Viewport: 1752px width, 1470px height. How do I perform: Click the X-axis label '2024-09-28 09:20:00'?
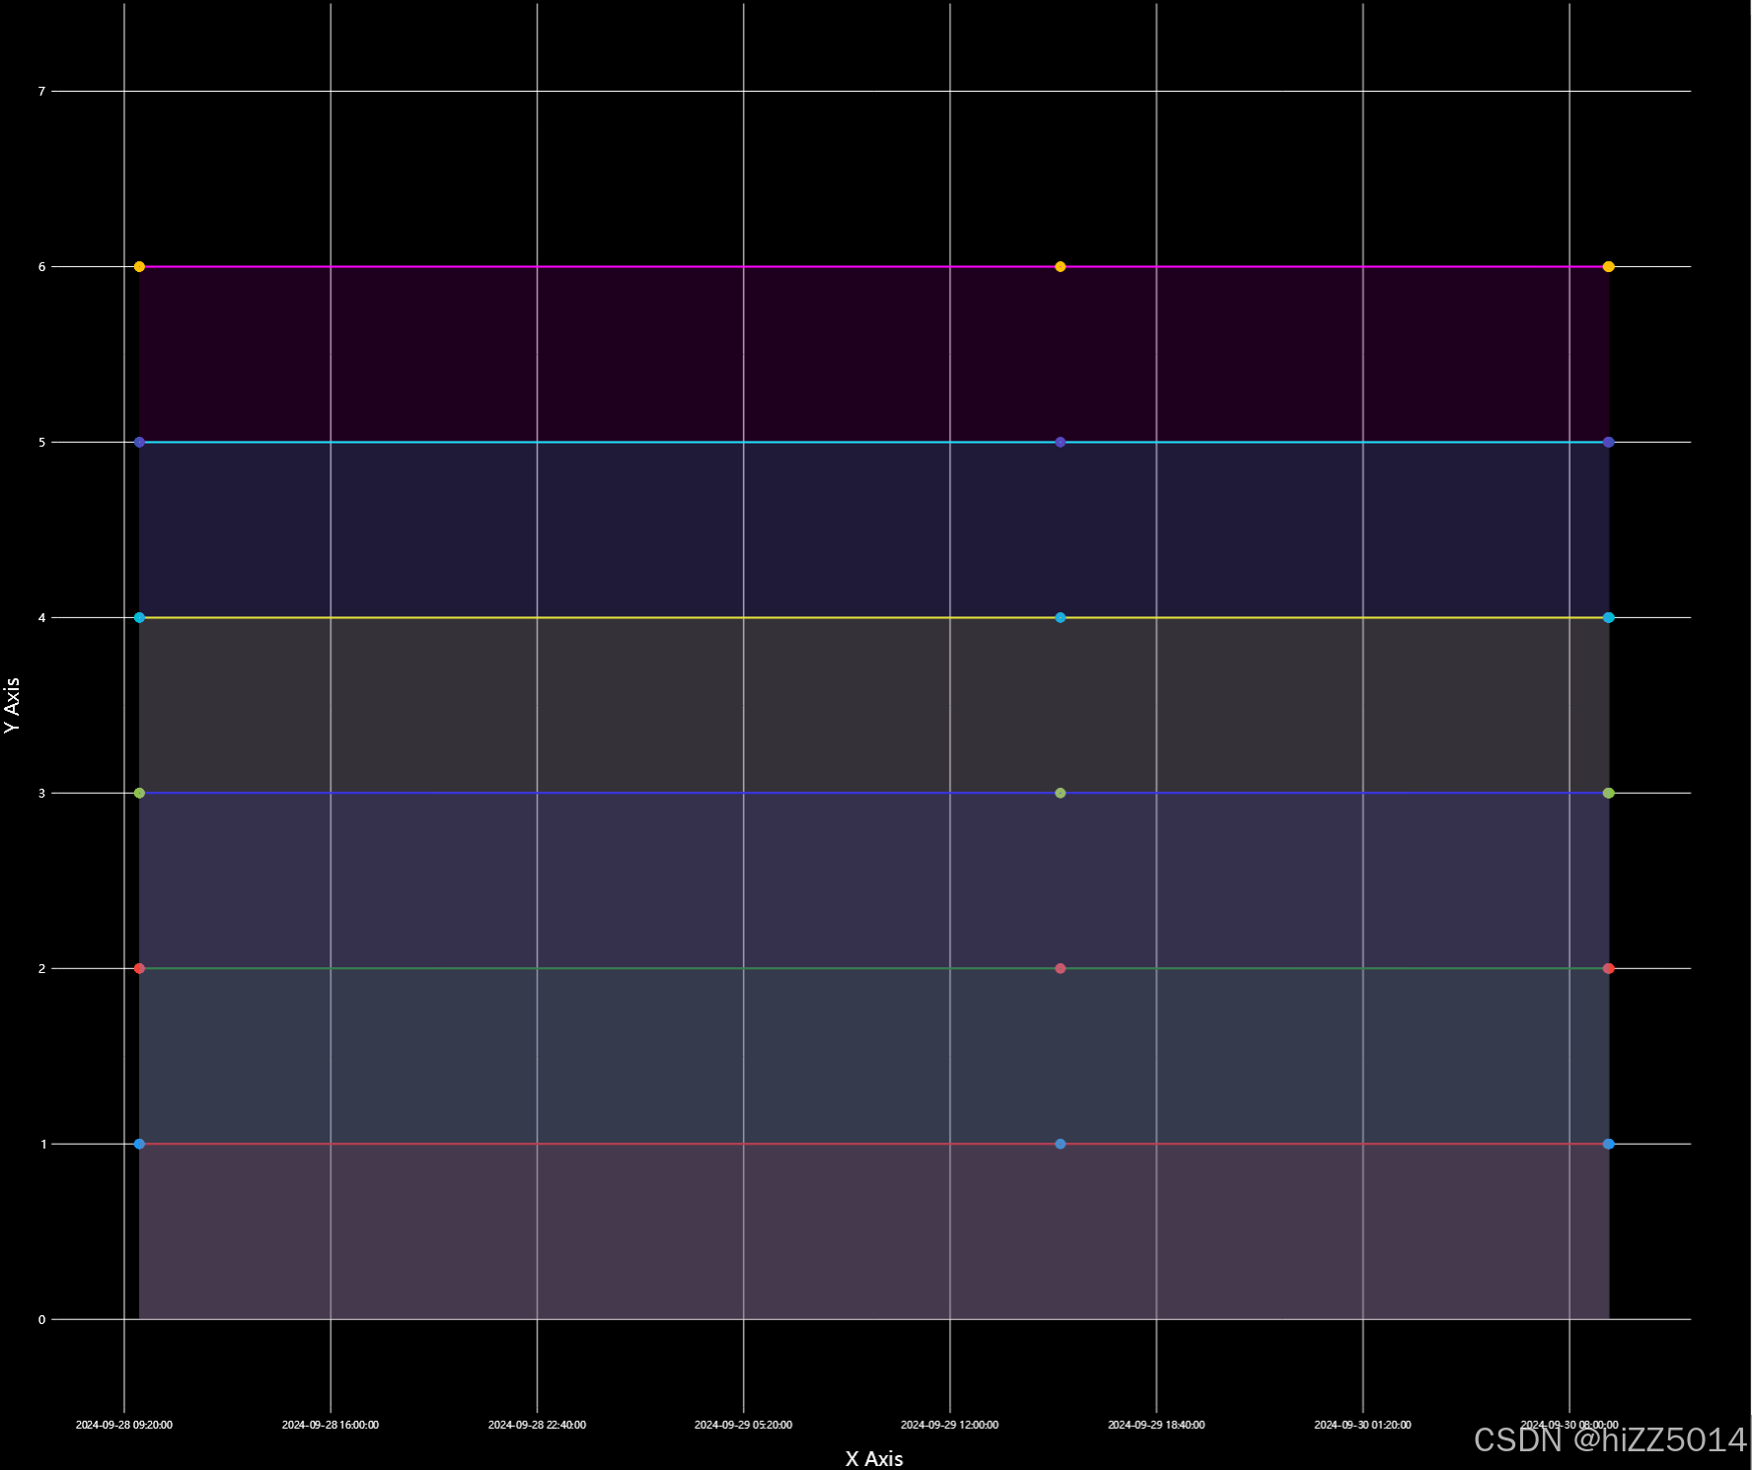pyautogui.click(x=124, y=1426)
